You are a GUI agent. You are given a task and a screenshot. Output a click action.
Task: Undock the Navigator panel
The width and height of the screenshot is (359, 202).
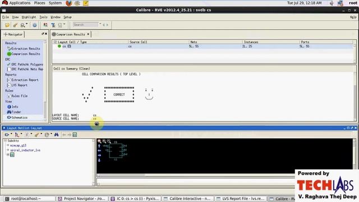(x=43, y=34)
